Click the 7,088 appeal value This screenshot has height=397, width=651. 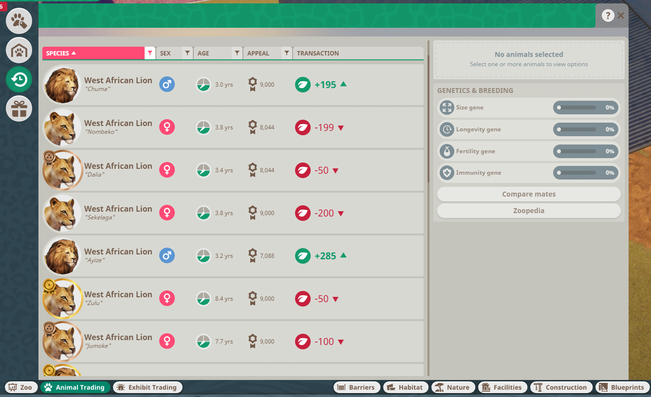[267, 256]
